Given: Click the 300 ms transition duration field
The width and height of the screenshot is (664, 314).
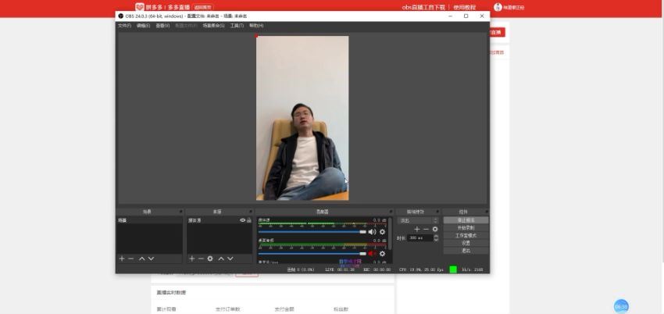Looking at the screenshot, I should point(420,238).
